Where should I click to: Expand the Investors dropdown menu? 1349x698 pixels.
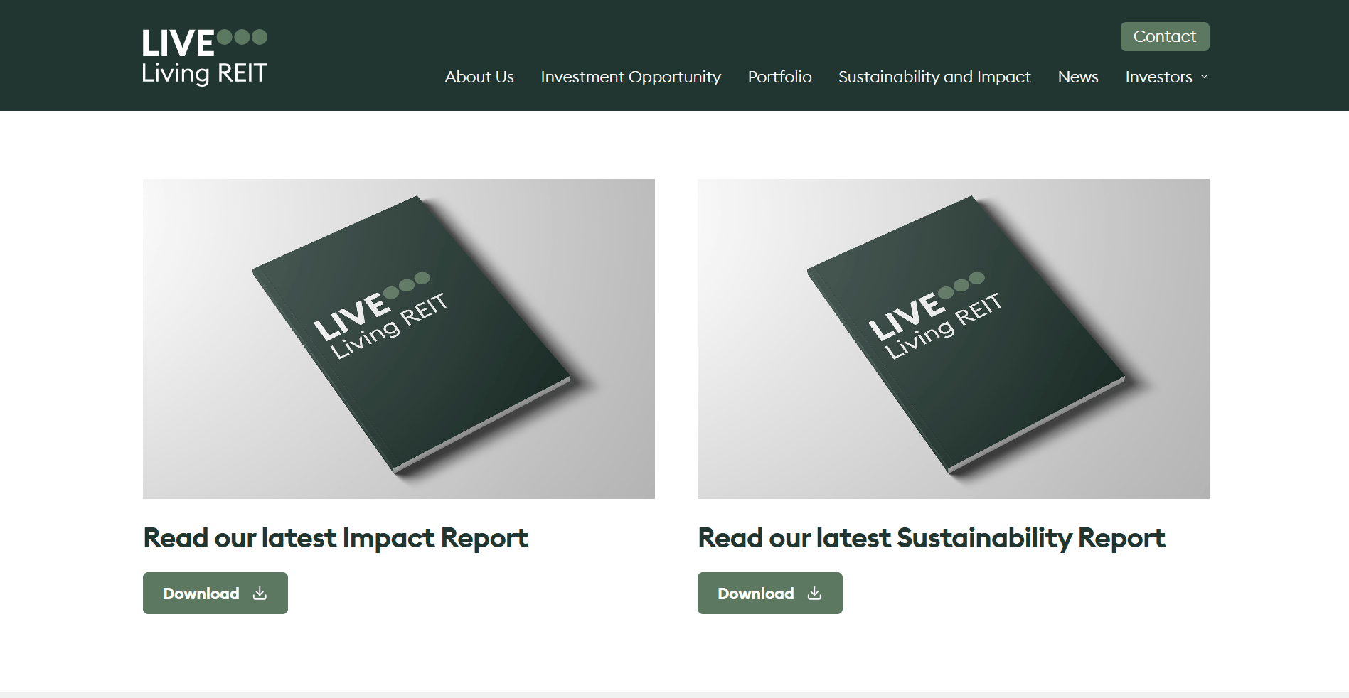pyautogui.click(x=1166, y=77)
